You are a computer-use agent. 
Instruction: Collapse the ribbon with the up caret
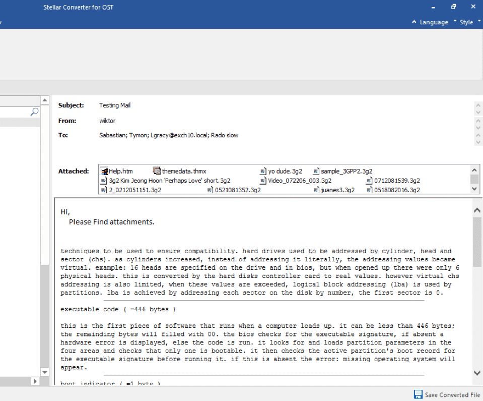click(414, 22)
